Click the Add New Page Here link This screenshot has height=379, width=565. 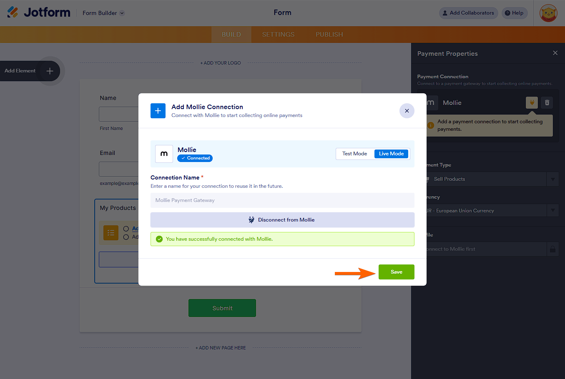(x=221, y=348)
